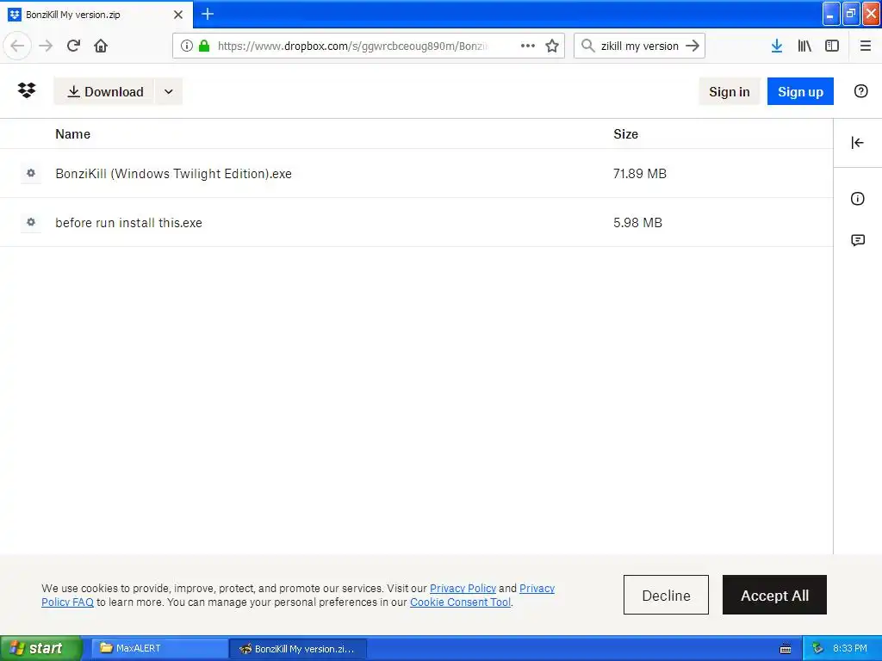Click the Dropbox logo icon
Viewport: 882px width, 661px height.
click(27, 90)
